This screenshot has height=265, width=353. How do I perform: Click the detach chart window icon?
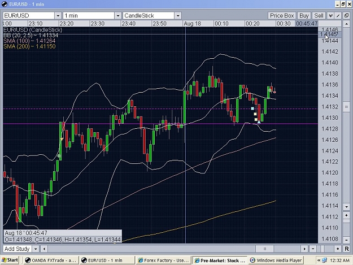(x=346, y=15)
